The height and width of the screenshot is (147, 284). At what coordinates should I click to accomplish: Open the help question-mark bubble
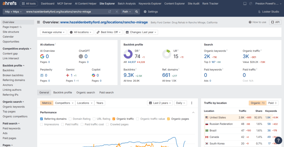pyautogui.click(x=278, y=140)
